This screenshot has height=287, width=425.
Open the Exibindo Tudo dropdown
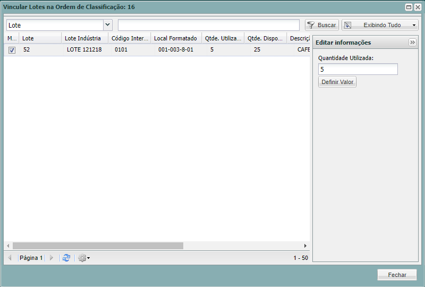pos(380,25)
